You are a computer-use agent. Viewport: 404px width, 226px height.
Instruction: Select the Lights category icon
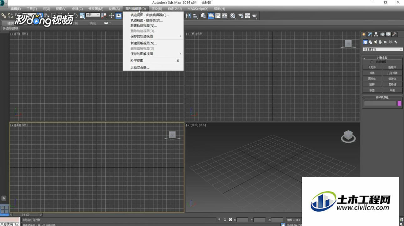[x=376, y=42]
